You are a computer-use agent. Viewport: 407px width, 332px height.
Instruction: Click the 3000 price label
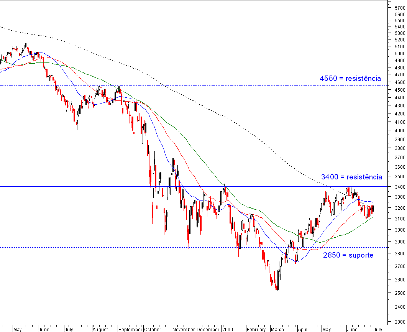pos(400,230)
